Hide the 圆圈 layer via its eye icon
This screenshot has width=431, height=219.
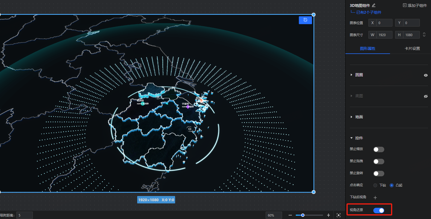[x=426, y=75]
